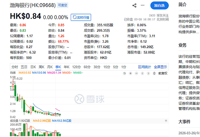Toggle candlestick style icon in chart toolbar
Screen dimensions: 200x137
click(154, 73)
